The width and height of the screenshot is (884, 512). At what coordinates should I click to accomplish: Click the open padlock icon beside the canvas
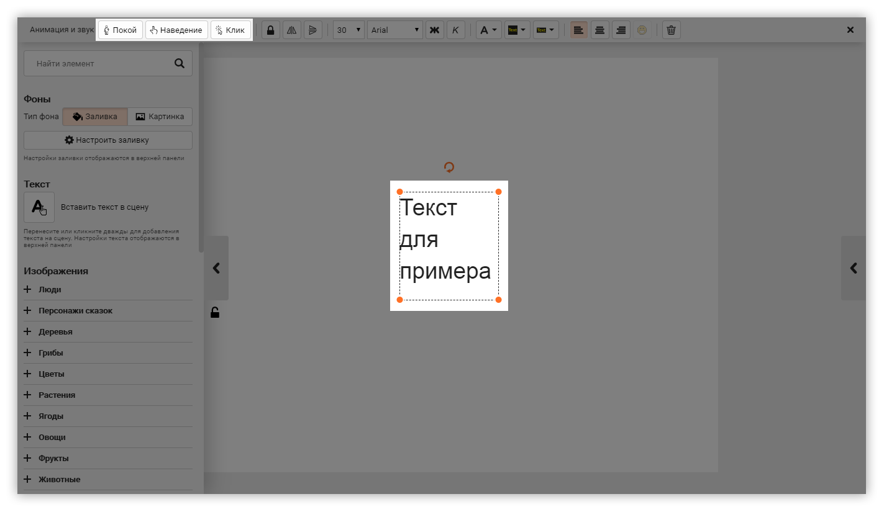(215, 312)
